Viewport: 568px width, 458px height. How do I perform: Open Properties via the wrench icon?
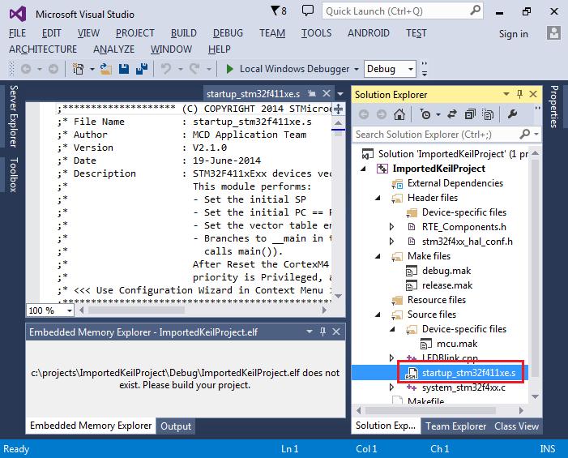pyautogui.click(x=510, y=114)
